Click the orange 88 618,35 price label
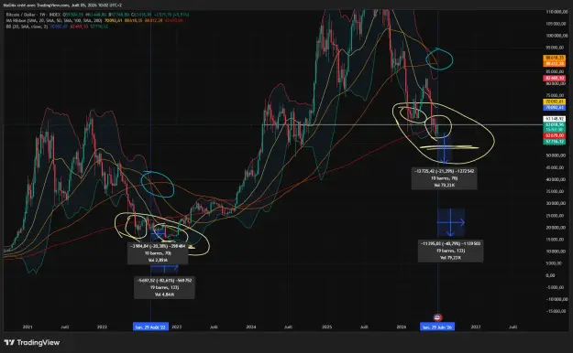The image size is (573, 353). pyautogui.click(x=555, y=58)
